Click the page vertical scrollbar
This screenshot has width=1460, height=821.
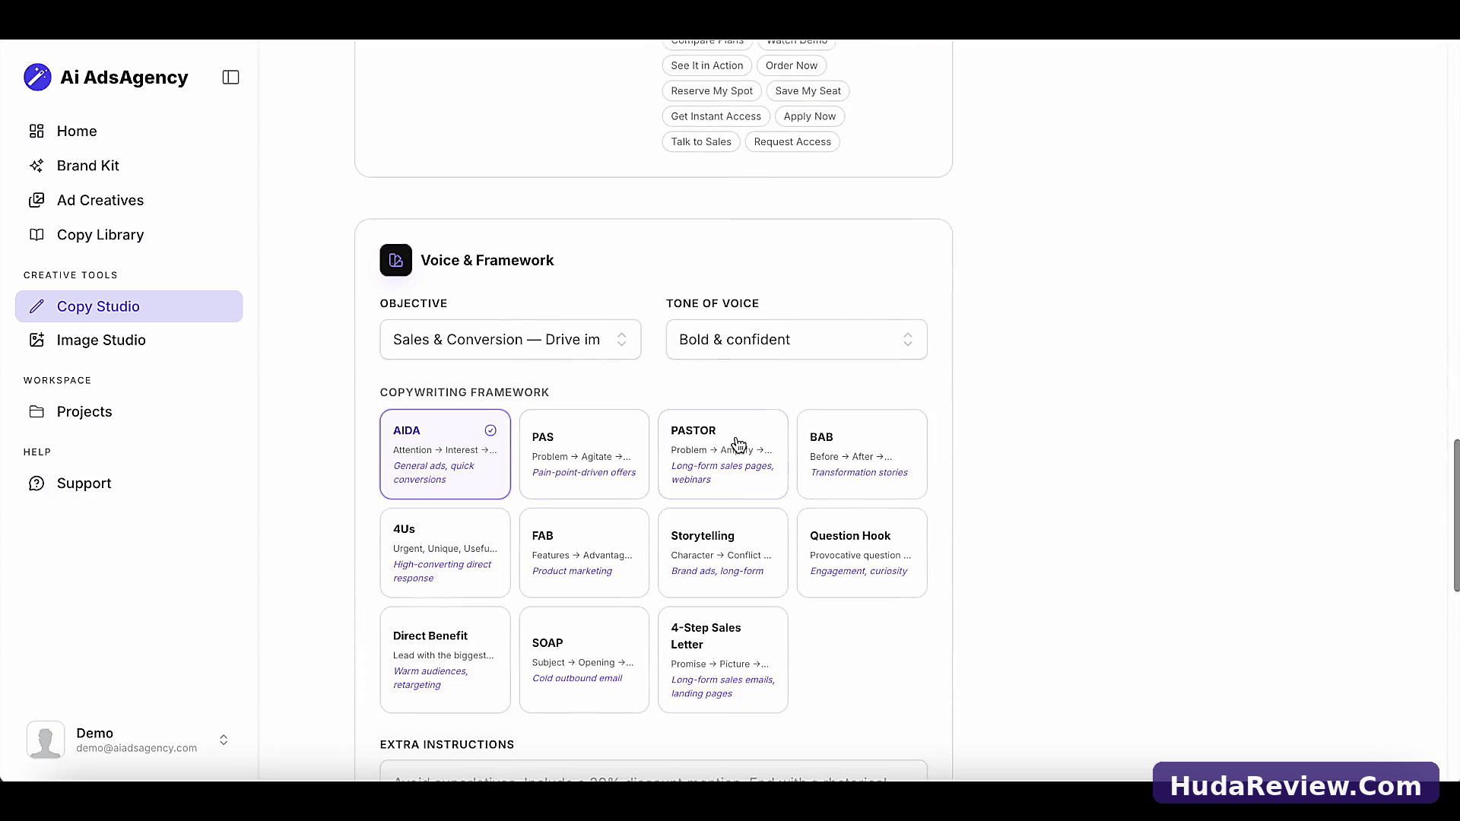[1455, 515]
